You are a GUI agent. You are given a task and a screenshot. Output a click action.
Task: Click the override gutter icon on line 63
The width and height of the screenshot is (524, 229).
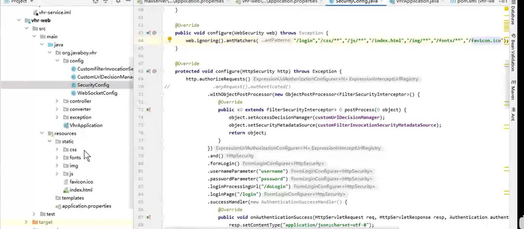click(x=148, y=33)
